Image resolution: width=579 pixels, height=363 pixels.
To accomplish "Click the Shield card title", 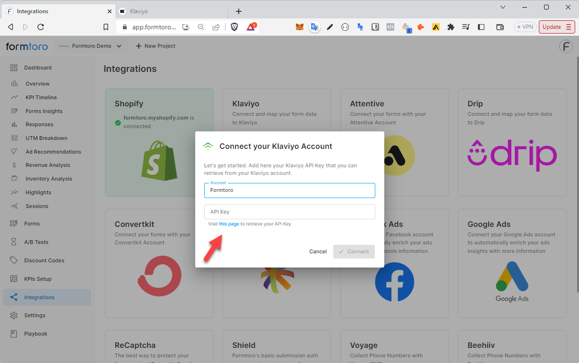I will (x=244, y=346).
